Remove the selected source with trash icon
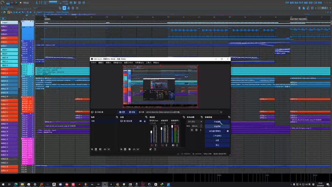332x187 pixels. click(125, 149)
